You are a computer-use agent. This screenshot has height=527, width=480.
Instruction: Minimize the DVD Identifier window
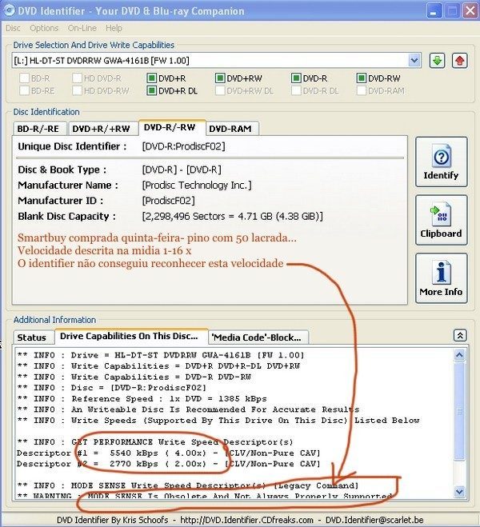[434, 10]
